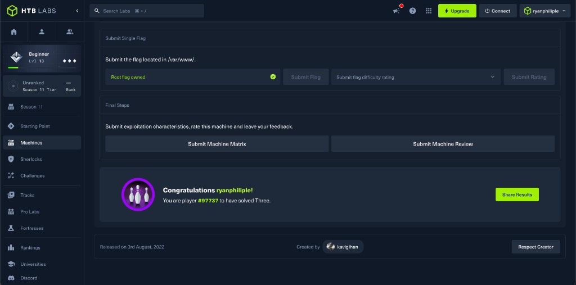
Task: Go to the home icon tab
Action: [14, 32]
